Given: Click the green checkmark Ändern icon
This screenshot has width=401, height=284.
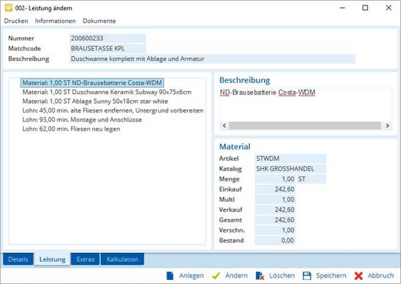Looking at the screenshot, I should (216, 275).
